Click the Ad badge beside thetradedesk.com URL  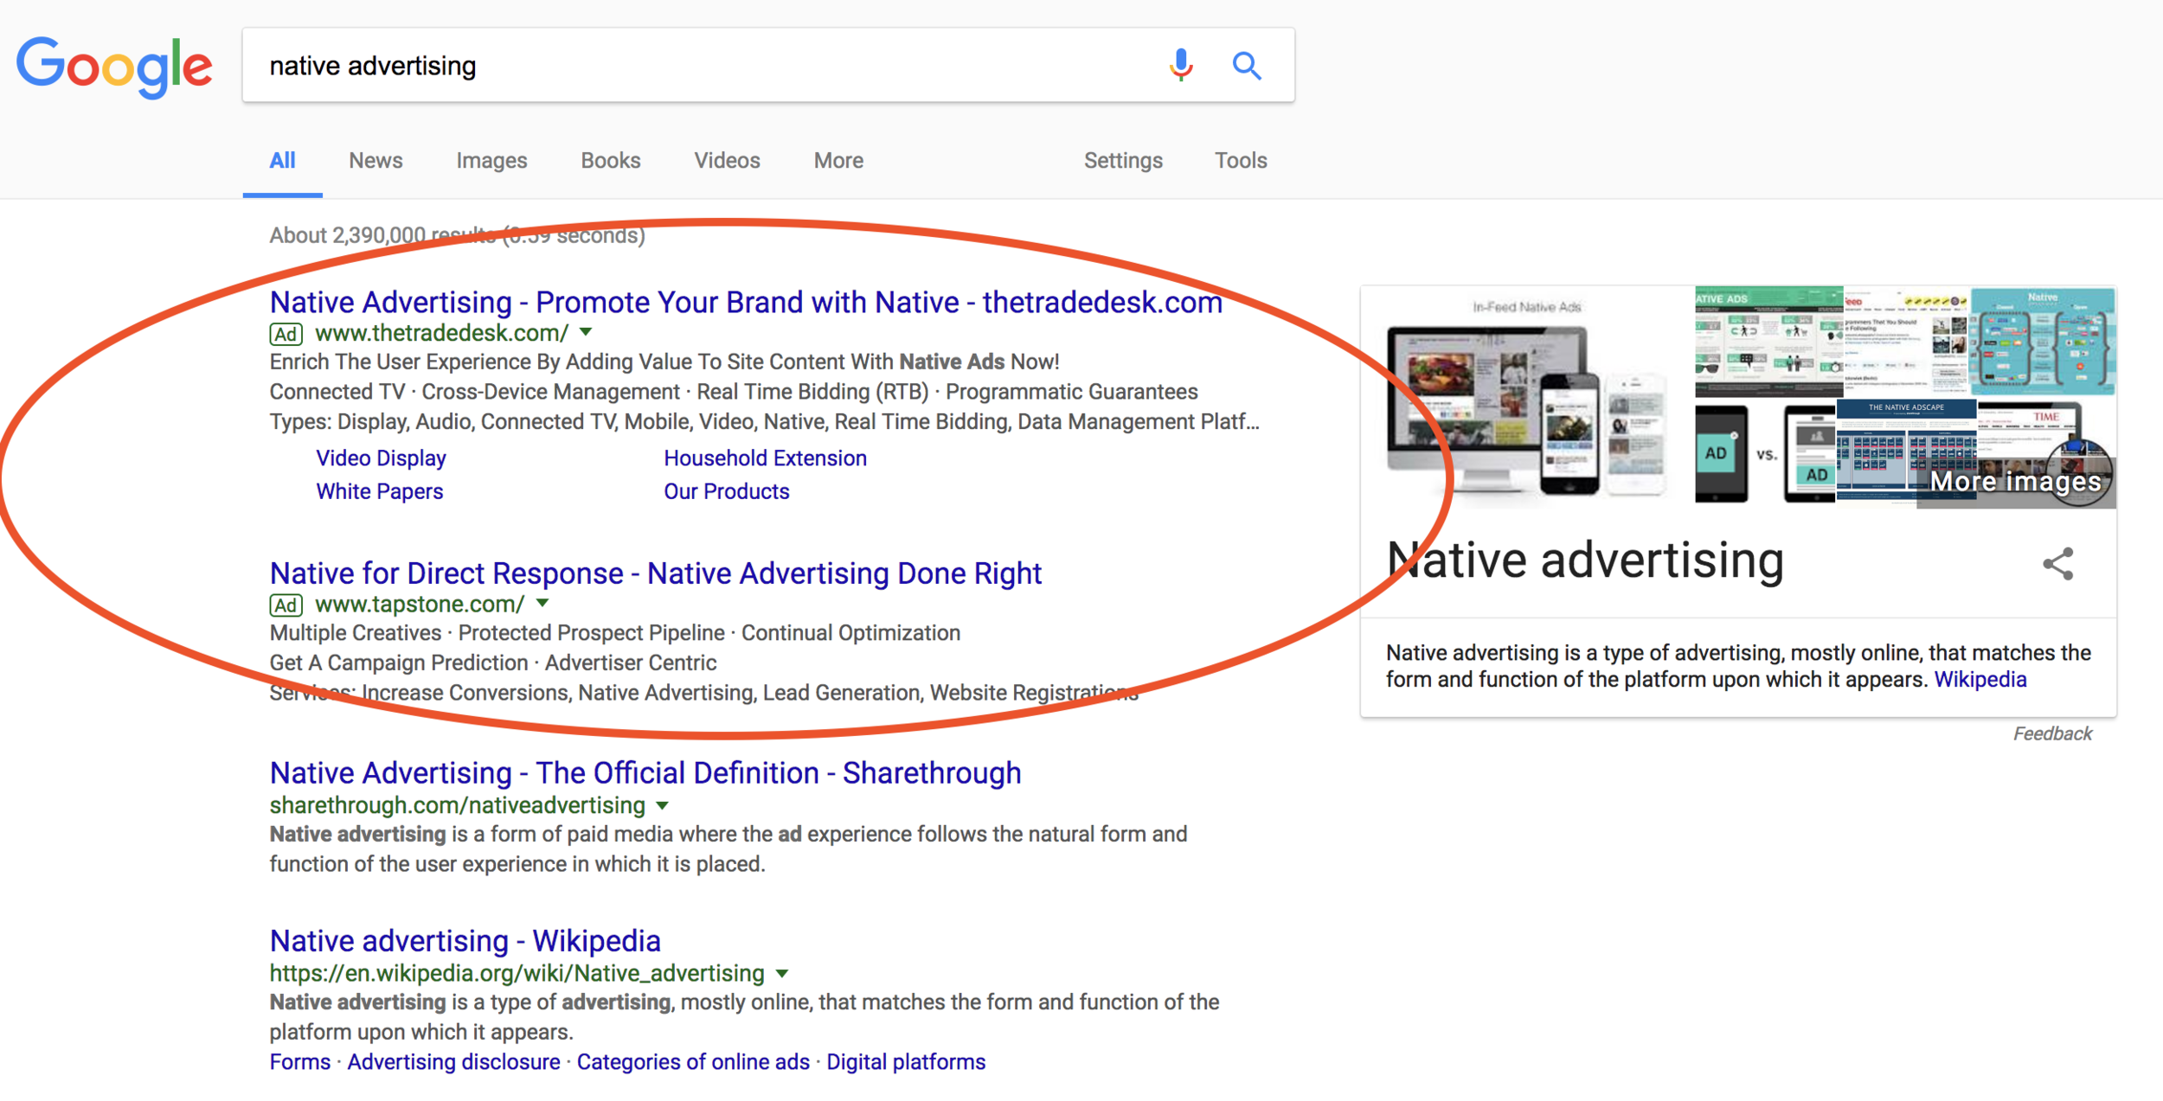point(286,334)
